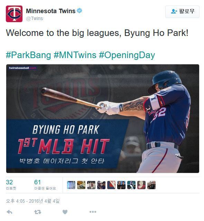Open the first liker's avatar thumbnail
The image size is (204, 221).
71,185
